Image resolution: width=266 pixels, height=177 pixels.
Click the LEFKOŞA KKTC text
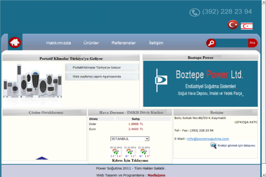246,122
